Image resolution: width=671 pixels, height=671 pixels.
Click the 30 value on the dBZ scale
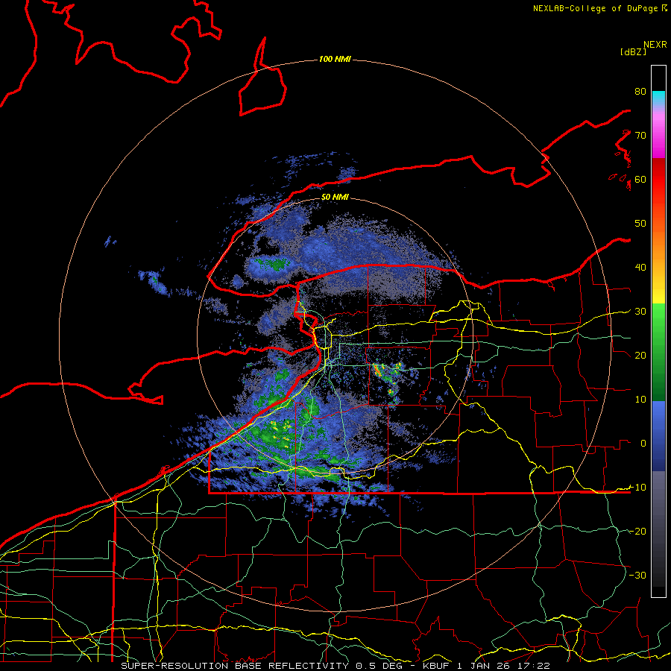[x=640, y=312]
